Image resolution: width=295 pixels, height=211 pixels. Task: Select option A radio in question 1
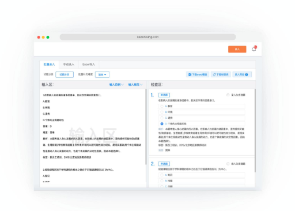(162, 106)
